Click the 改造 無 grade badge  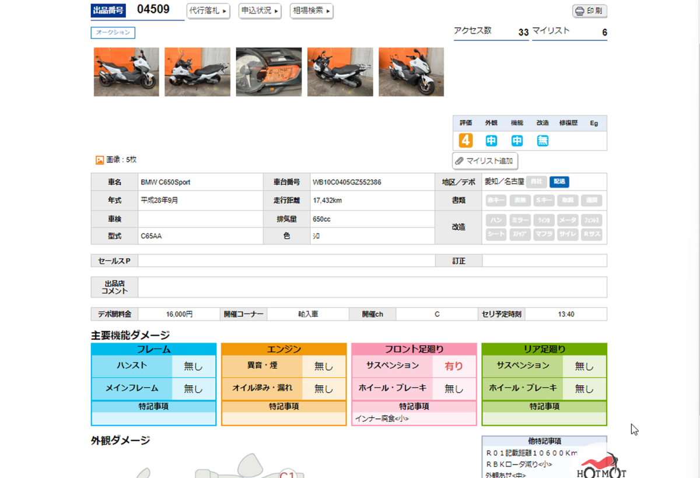coord(542,141)
